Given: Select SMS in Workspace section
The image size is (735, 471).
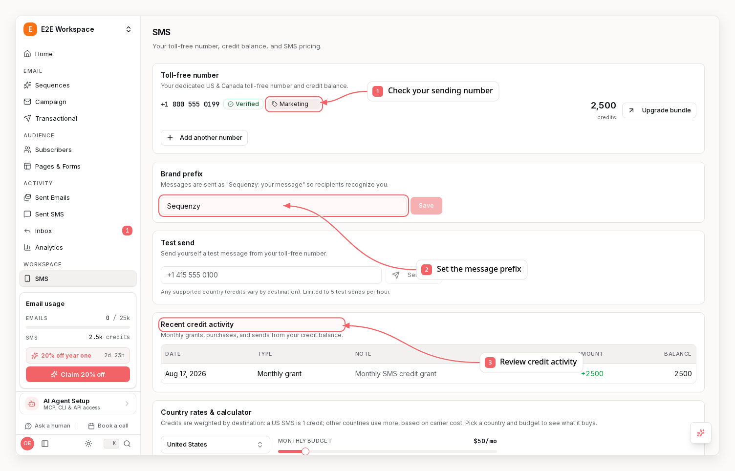Looking at the screenshot, I should [78, 278].
